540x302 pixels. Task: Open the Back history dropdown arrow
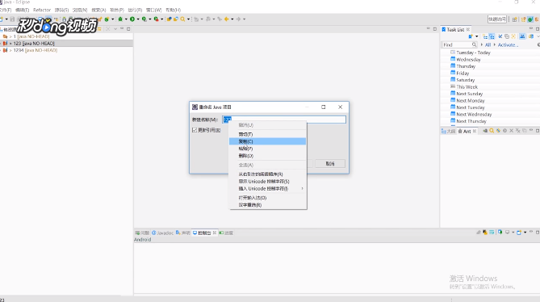point(232,19)
